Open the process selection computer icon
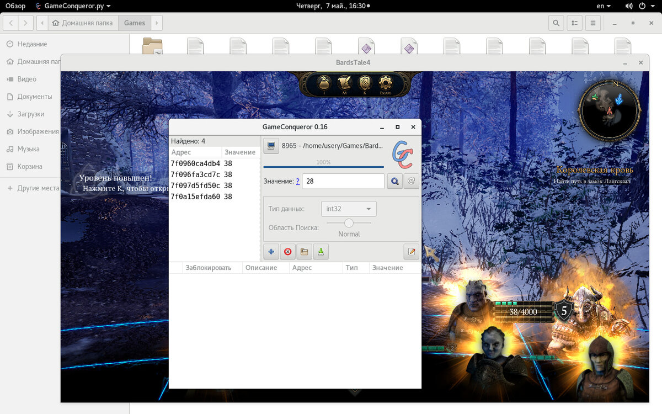This screenshot has height=414, width=662. [x=271, y=146]
